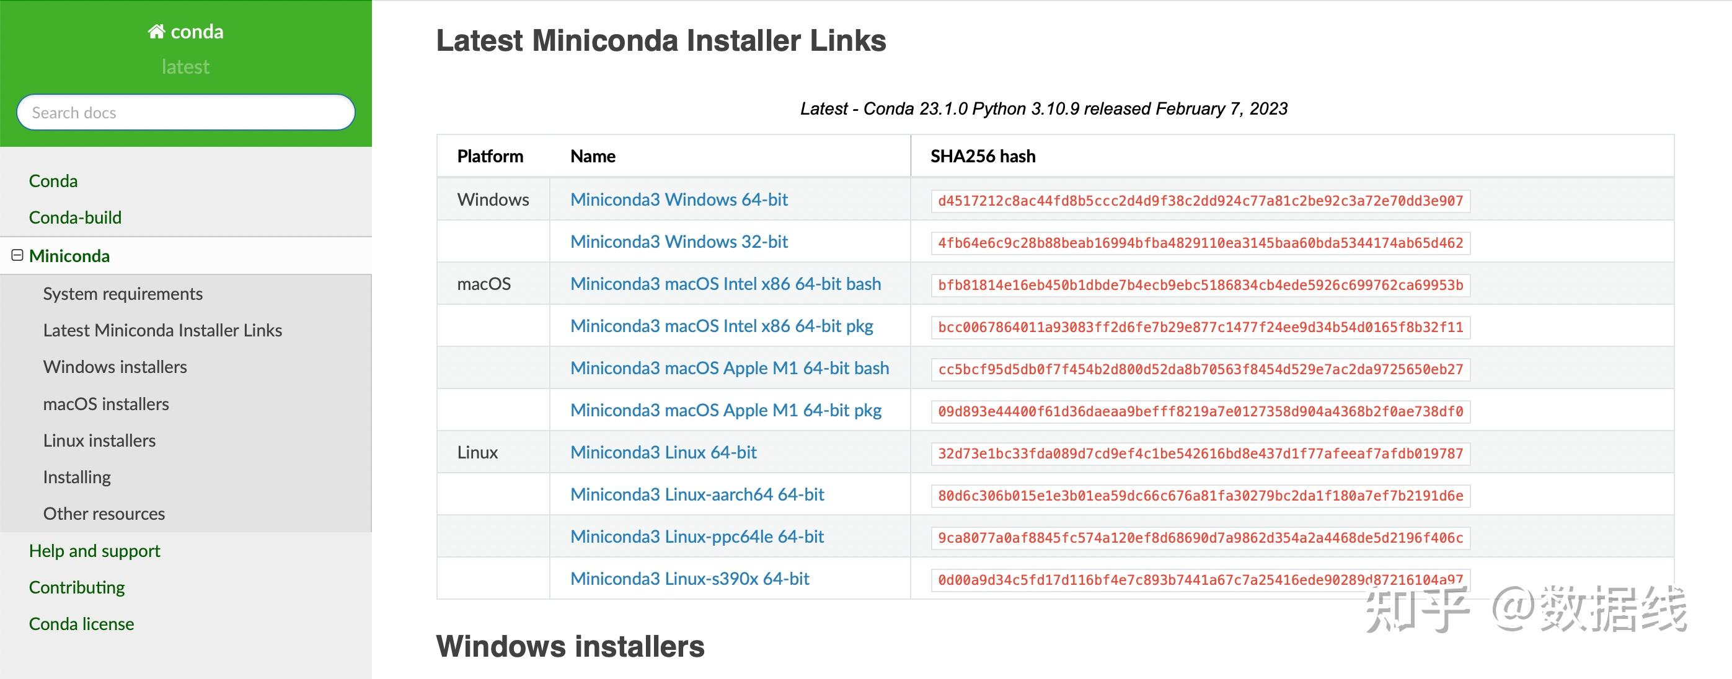Click the Search docs field

point(185,112)
